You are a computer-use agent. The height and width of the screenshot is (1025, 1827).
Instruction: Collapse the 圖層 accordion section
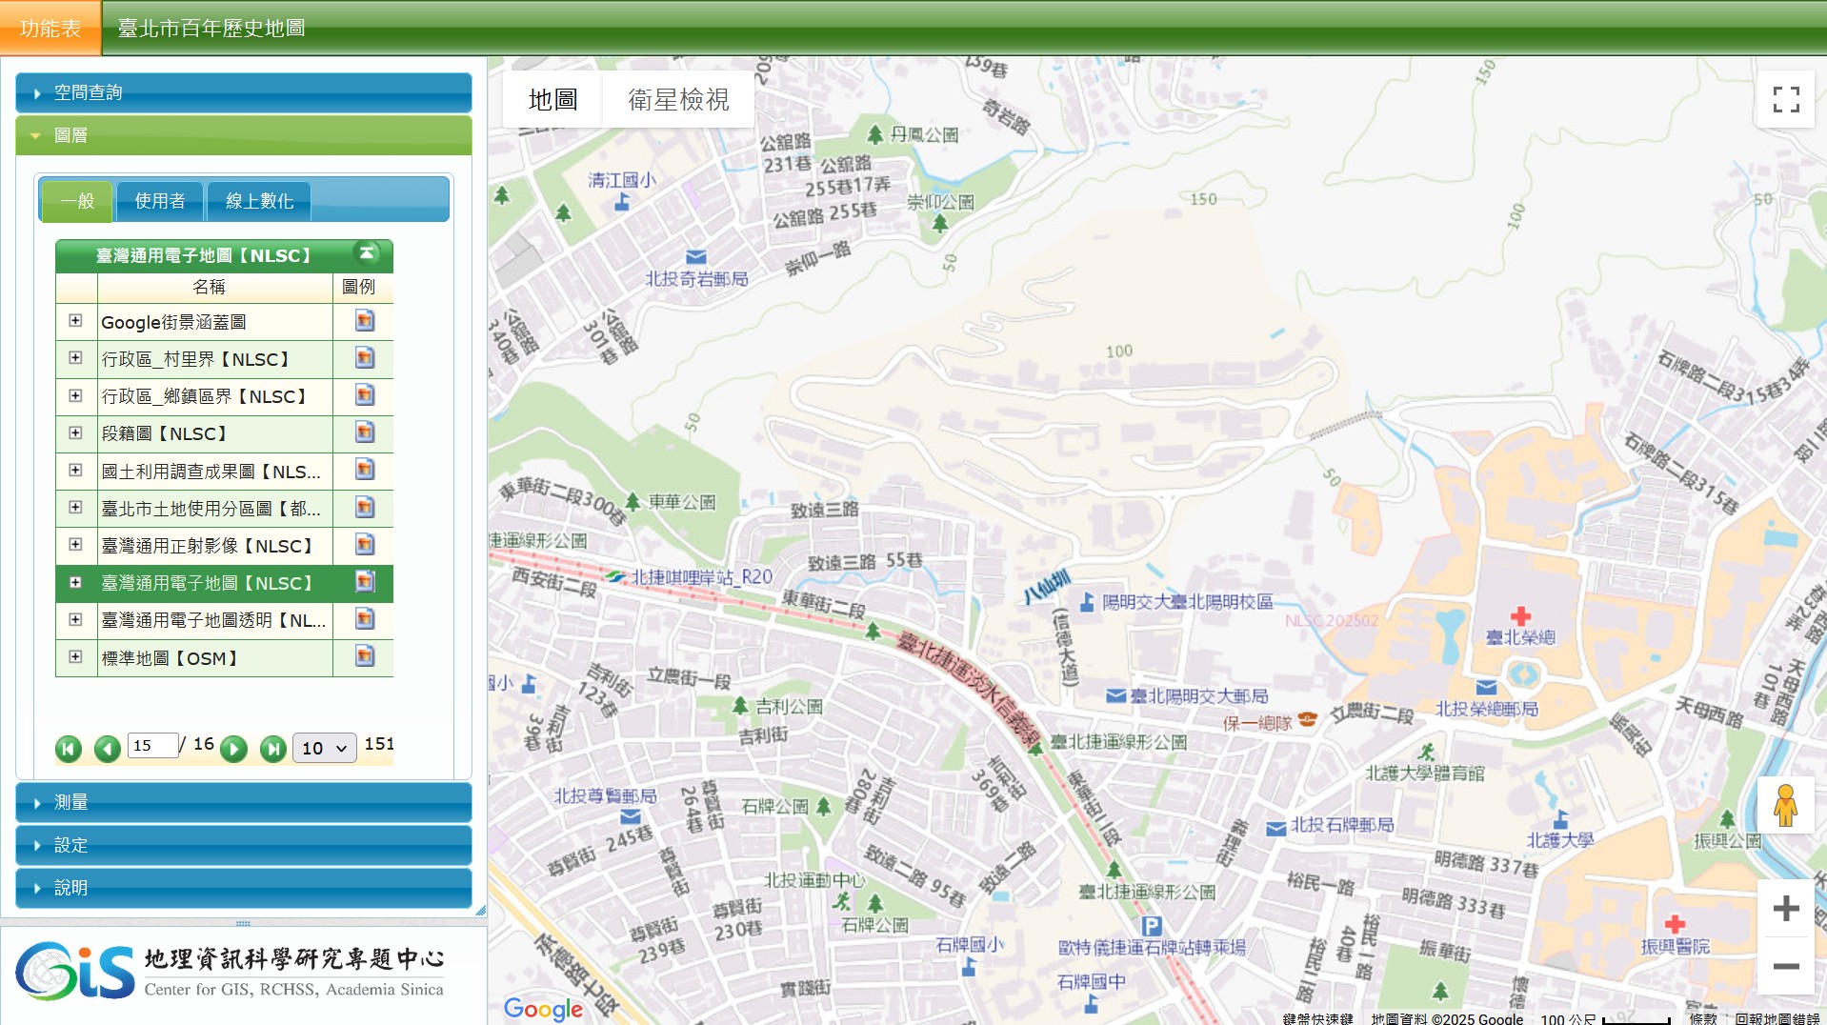[244, 135]
